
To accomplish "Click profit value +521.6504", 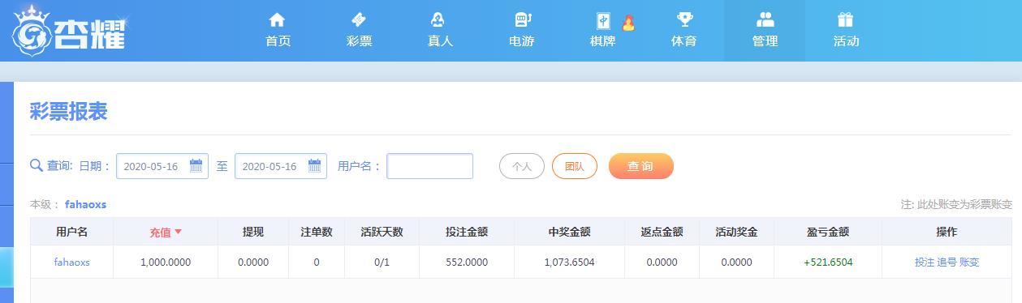I will (828, 262).
